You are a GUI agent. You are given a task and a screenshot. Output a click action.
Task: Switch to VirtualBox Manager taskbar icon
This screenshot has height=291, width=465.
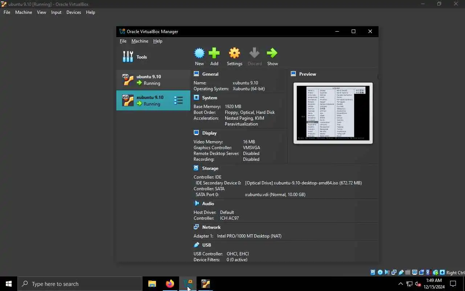click(x=188, y=284)
